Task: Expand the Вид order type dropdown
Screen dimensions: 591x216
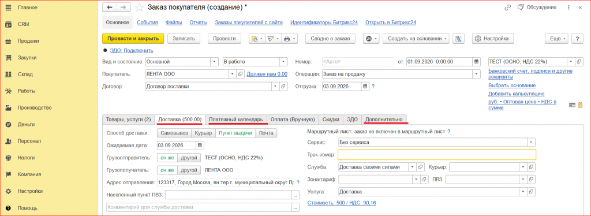Action: pyautogui.click(x=215, y=62)
